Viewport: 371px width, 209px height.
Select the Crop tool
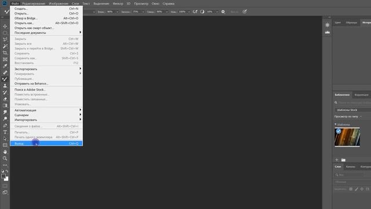(x=5, y=53)
